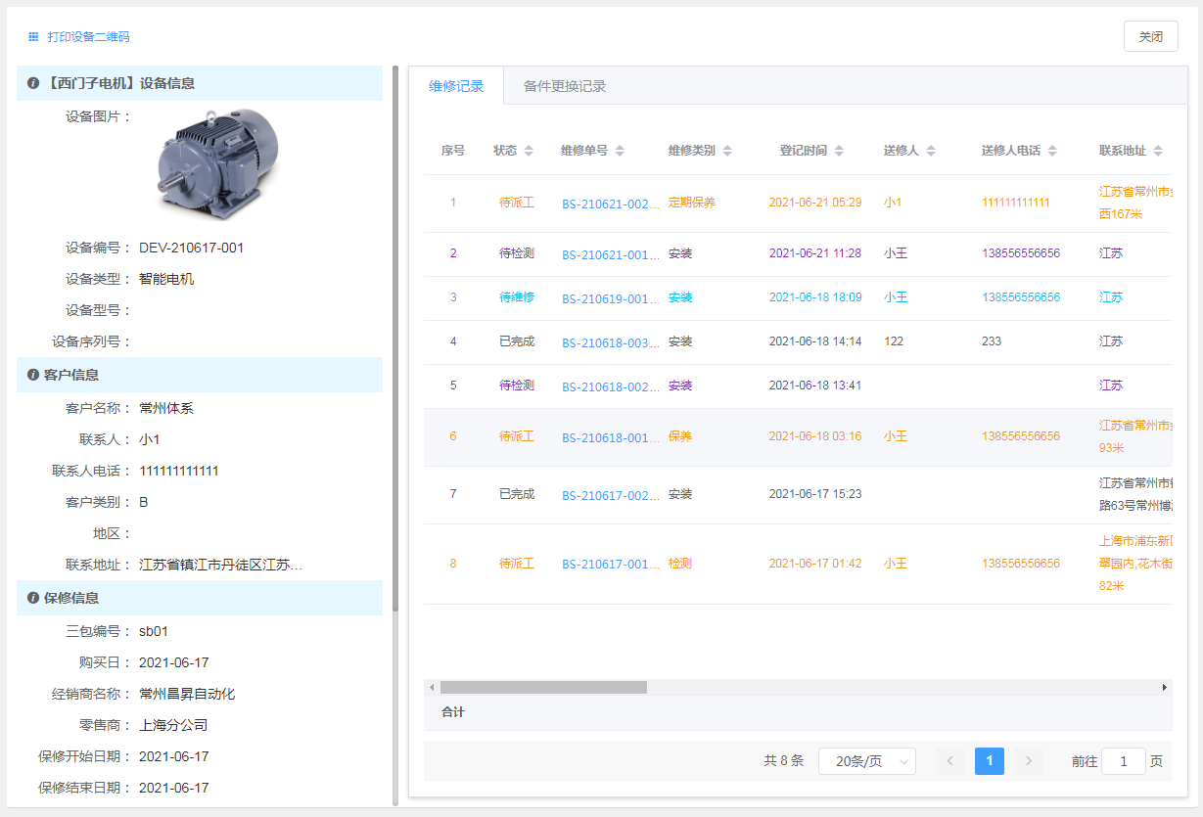Sort by 维修类别 column arrows

tap(727, 151)
